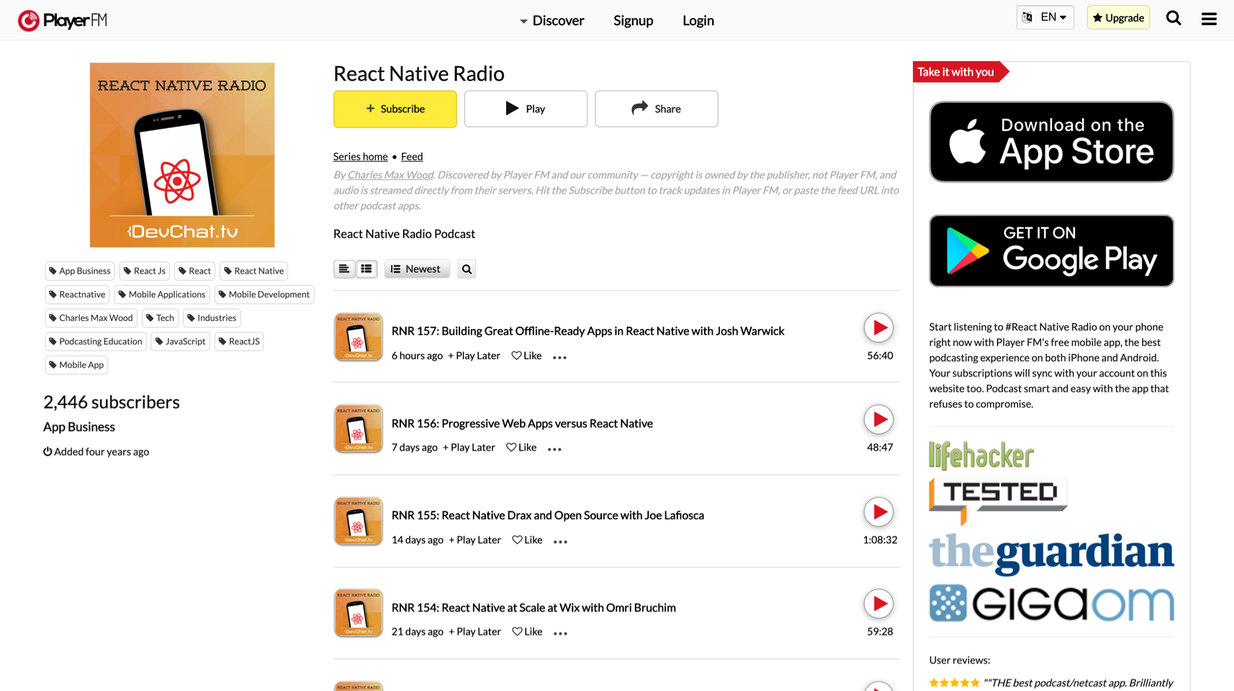Image resolution: width=1234 pixels, height=691 pixels.
Task: Open the search magnifier in top bar
Action: 1174,19
